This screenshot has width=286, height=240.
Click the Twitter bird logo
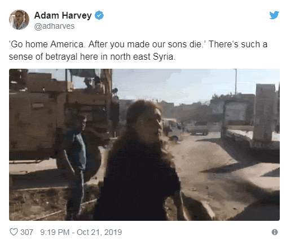pos(274,15)
